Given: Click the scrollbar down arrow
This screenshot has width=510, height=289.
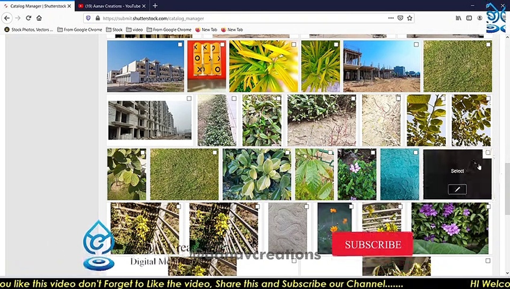Looking at the screenshot, I should point(507,273).
